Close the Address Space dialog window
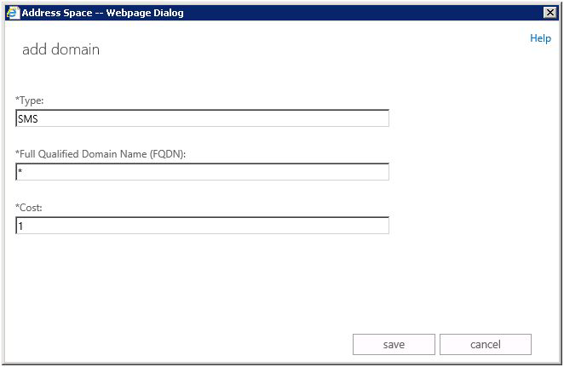 point(550,13)
